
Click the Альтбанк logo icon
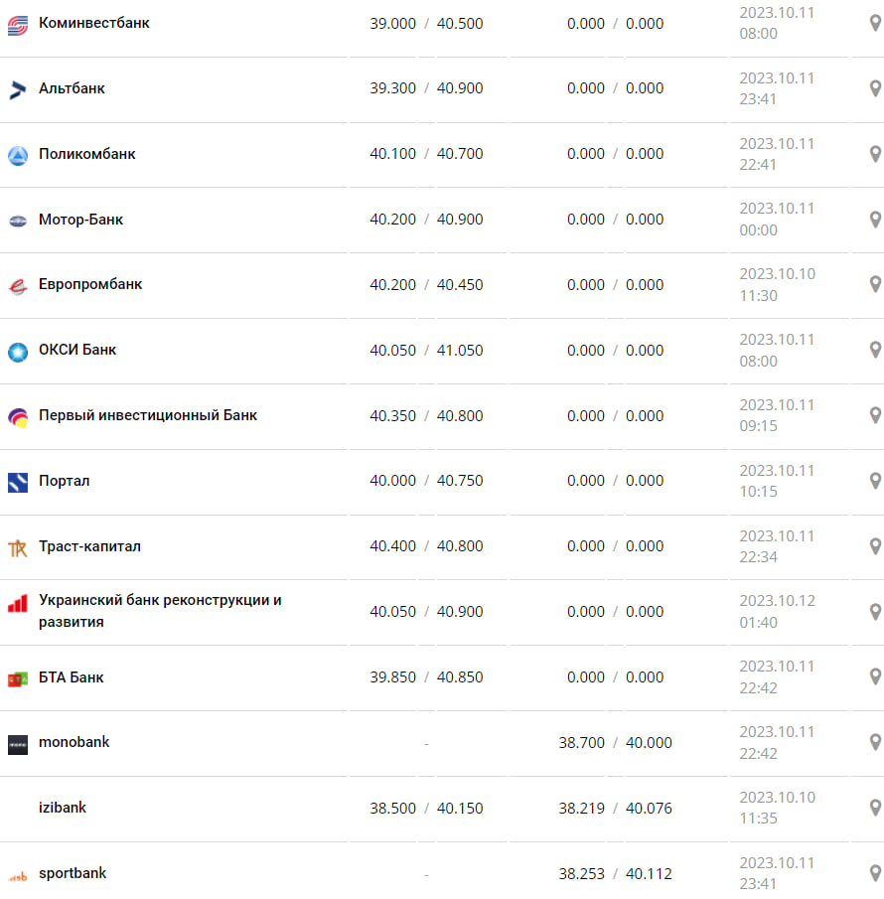(18, 90)
